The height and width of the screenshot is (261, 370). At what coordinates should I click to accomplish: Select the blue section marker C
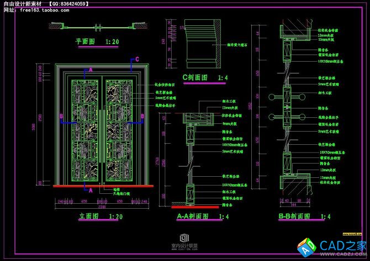click(138, 59)
